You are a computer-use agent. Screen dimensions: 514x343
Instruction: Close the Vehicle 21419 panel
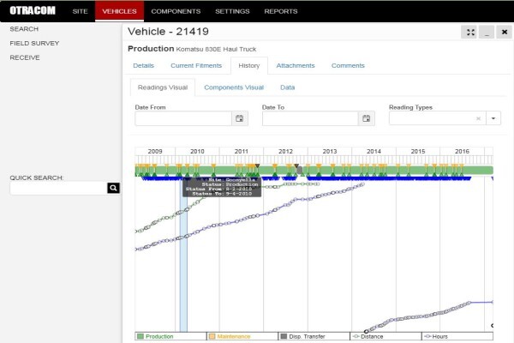coord(505,33)
